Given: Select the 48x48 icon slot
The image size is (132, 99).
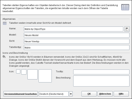Looking at the screenshot, I should point(32,74).
